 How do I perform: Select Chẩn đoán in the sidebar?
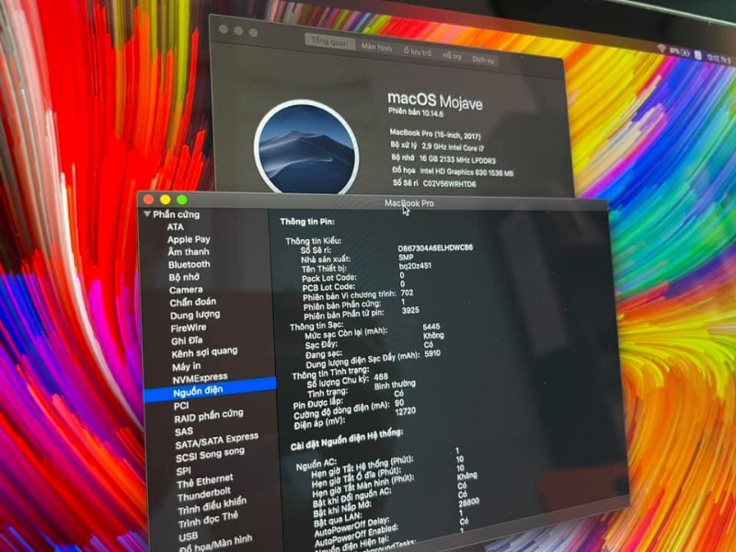193,302
